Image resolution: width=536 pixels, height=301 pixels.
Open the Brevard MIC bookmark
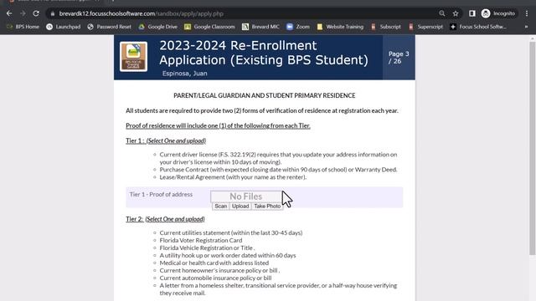pos(260,27)
